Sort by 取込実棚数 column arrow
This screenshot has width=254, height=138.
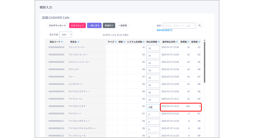159,42
